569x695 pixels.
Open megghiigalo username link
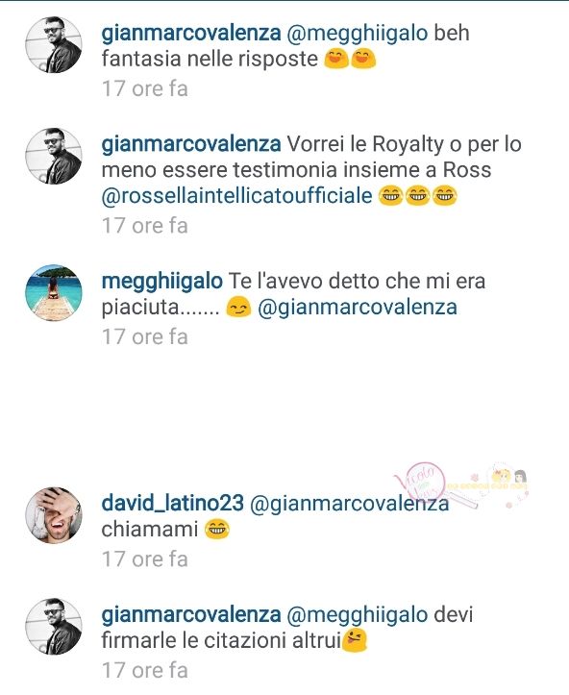[161, 282]
